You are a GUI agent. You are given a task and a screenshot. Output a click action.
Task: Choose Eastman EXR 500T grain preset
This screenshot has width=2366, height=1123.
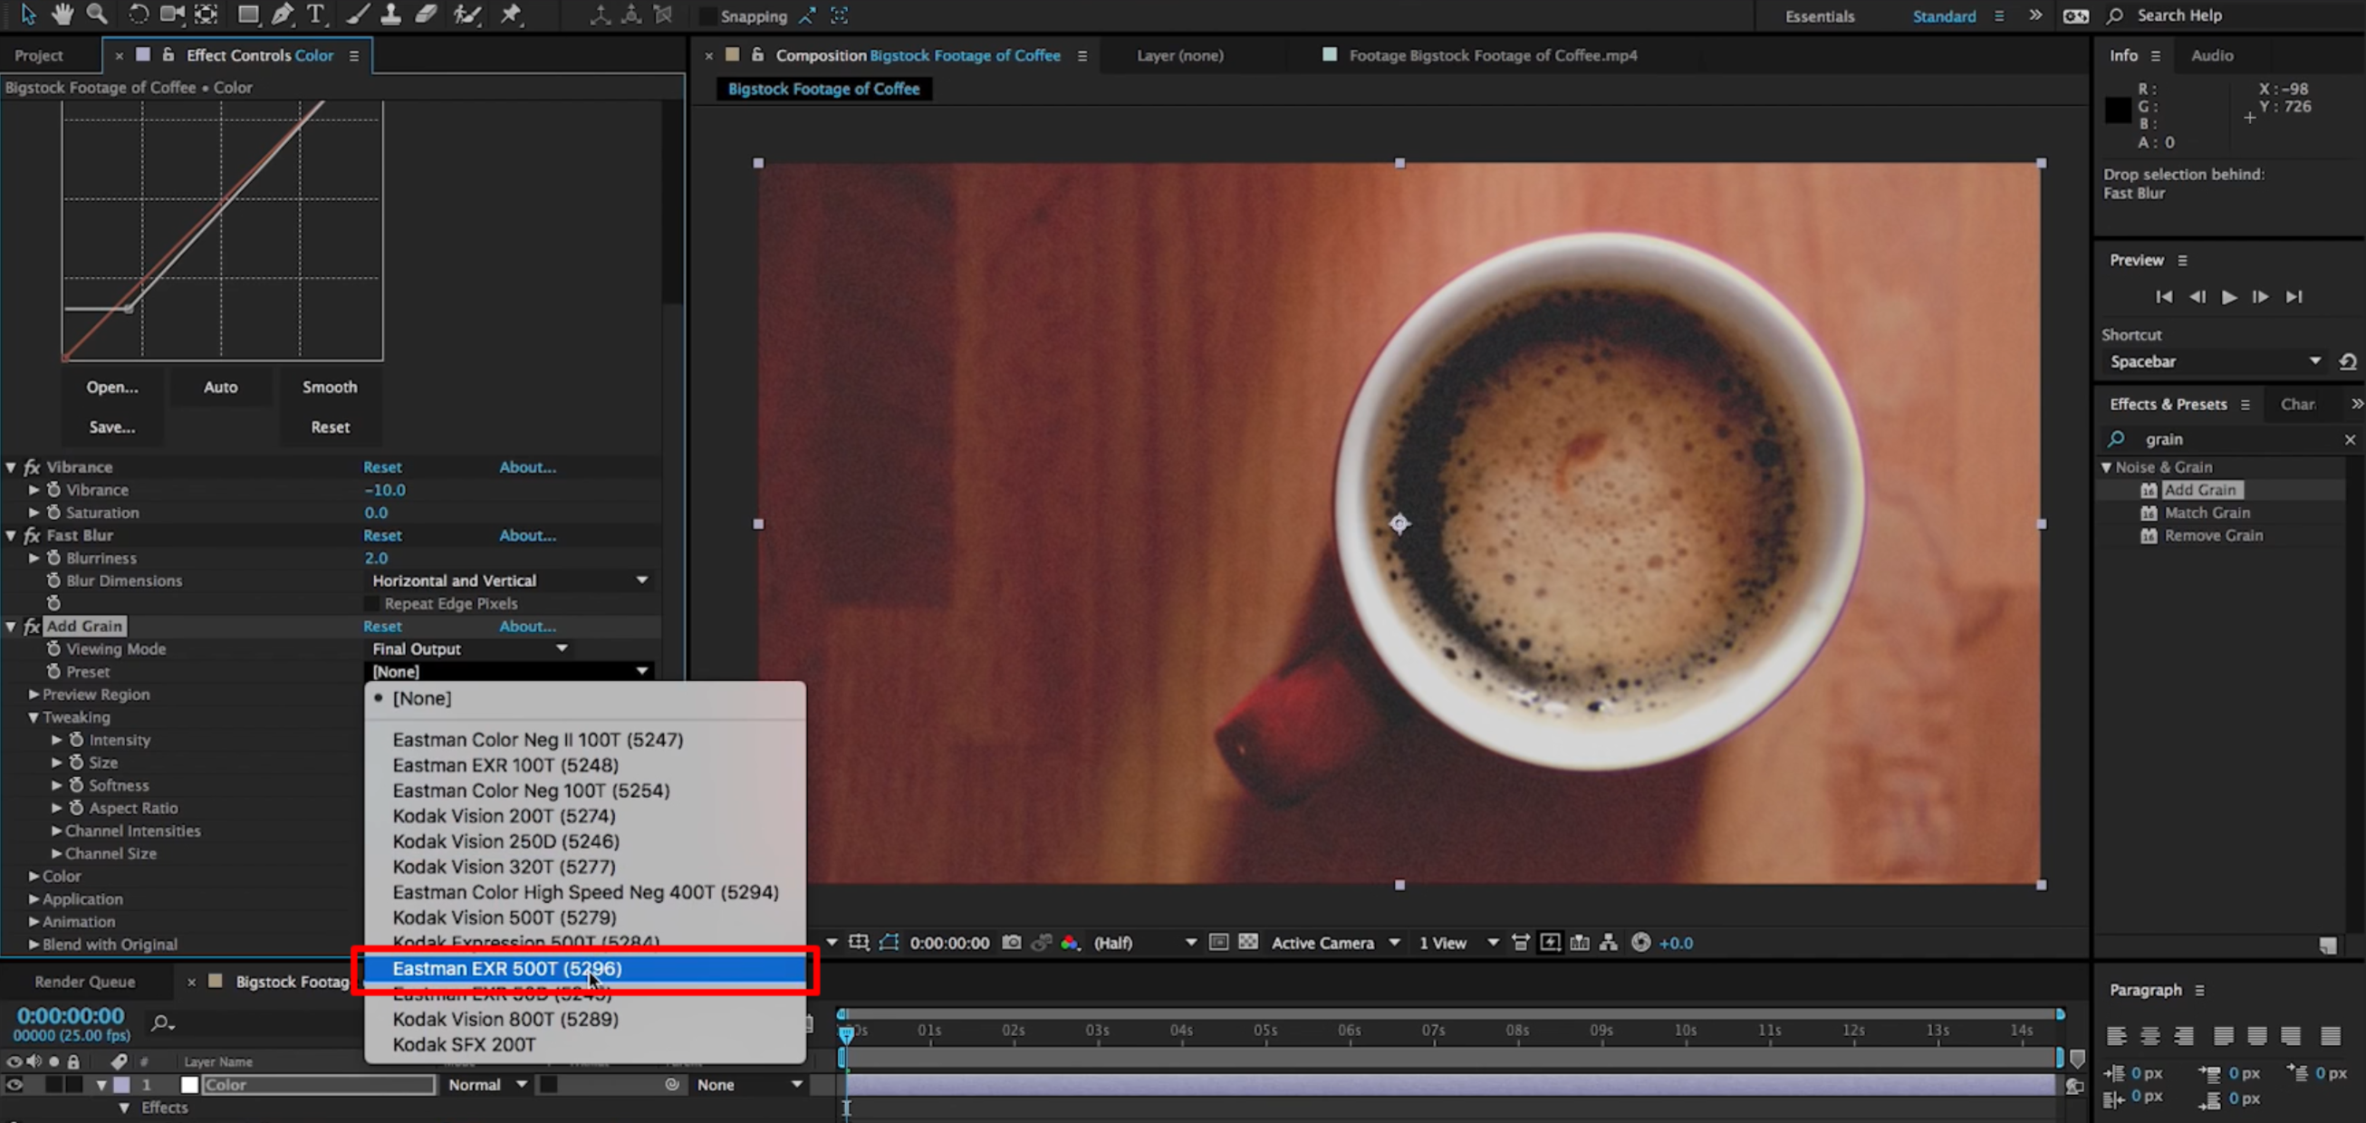[x=506, y=969]
